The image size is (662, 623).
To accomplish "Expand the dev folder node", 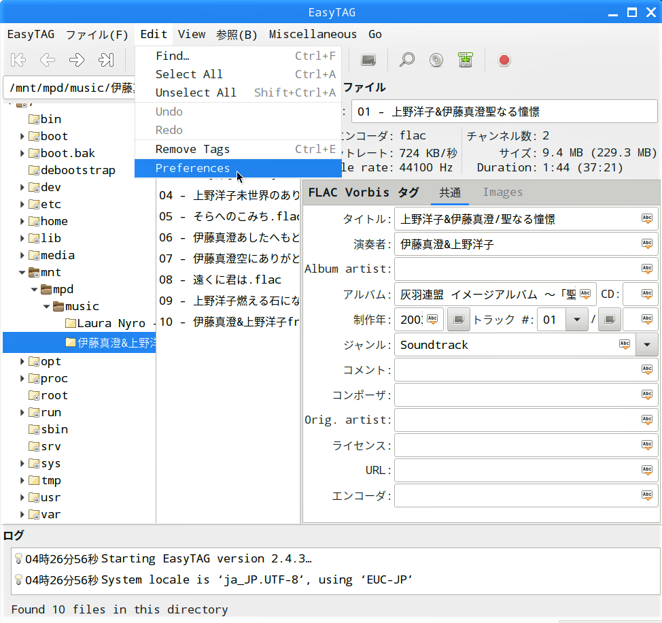I will coord(22,187).
